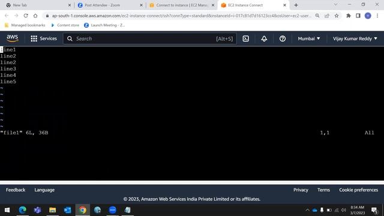Open Launch Meeting bookmark
Screen dimensions: 384x216
[104, 25]
